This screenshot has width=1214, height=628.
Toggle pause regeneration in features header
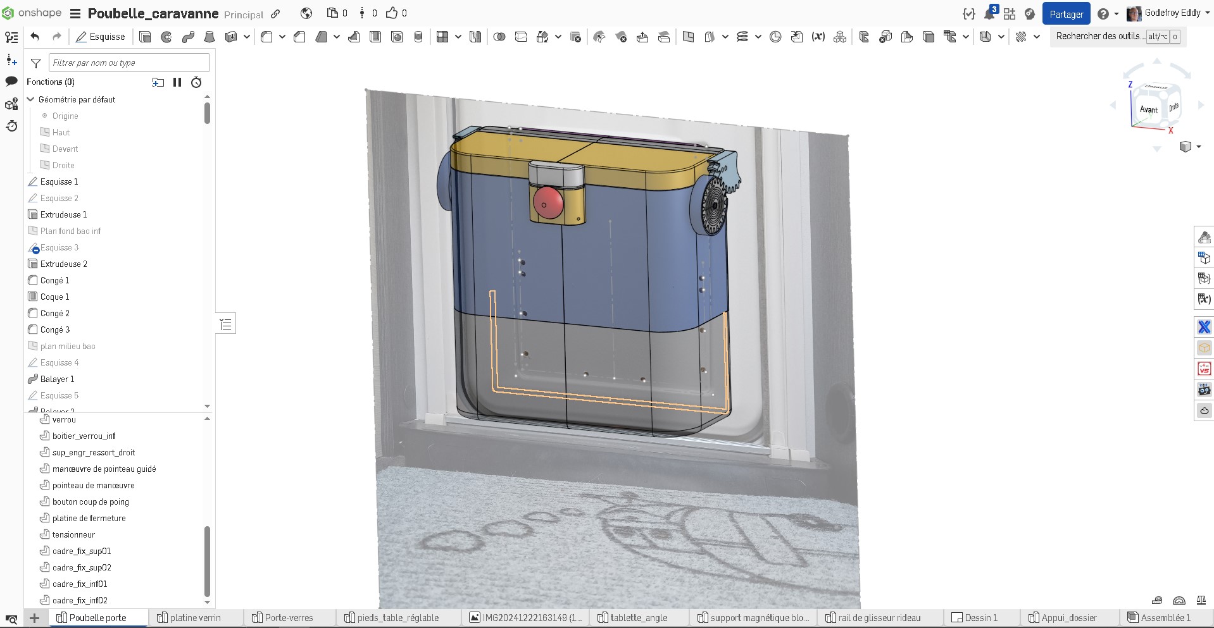click(177, 82)
